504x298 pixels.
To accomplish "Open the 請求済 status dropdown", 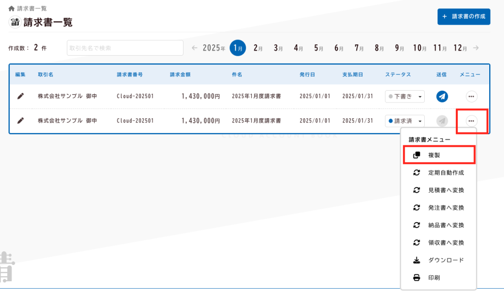I will click(x=405, y=121).
